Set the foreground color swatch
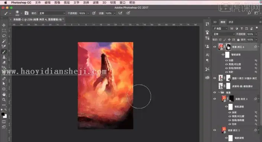The width and height of the screenshot is (262, 142). (3, 114)
